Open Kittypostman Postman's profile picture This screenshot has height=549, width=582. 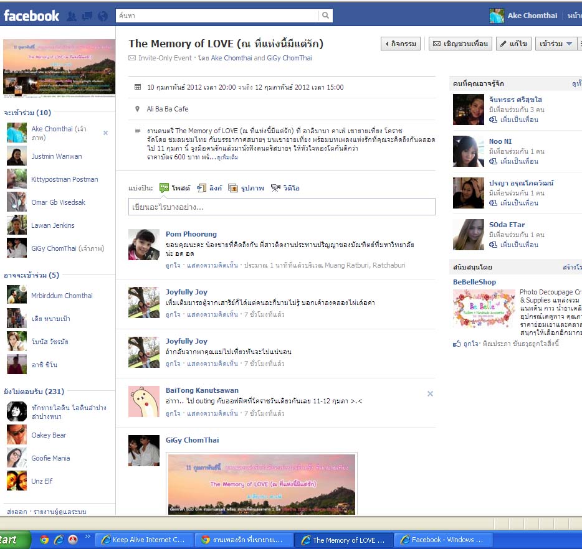point(17,179)
